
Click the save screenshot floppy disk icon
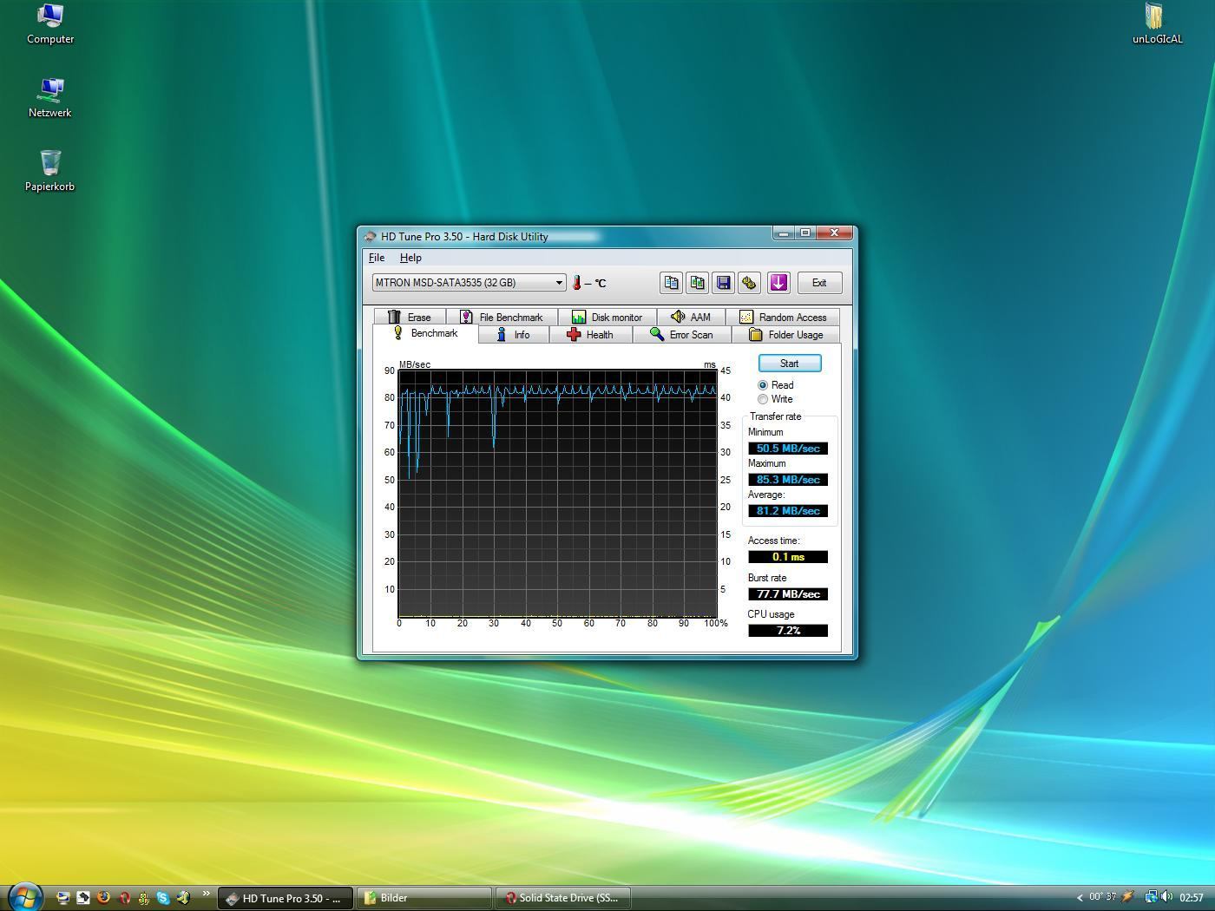[x=723, y=283]
